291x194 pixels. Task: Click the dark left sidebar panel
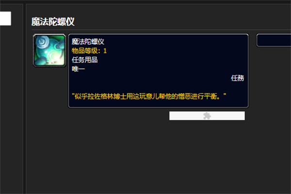point(12,111)
